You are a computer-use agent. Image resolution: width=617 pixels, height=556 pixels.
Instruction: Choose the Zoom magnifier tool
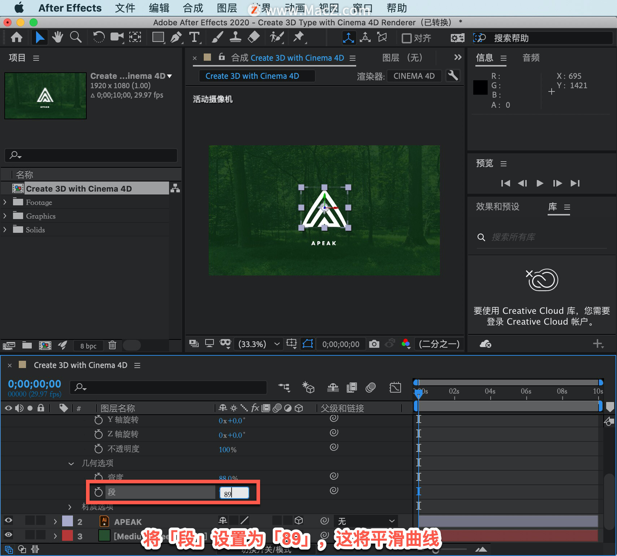point(75,37)
